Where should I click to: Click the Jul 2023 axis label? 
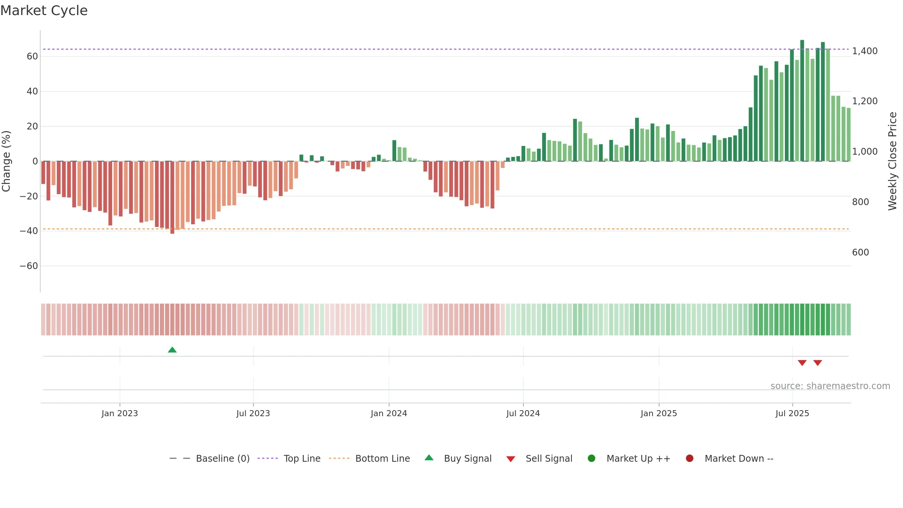click(x=253, y=414)
